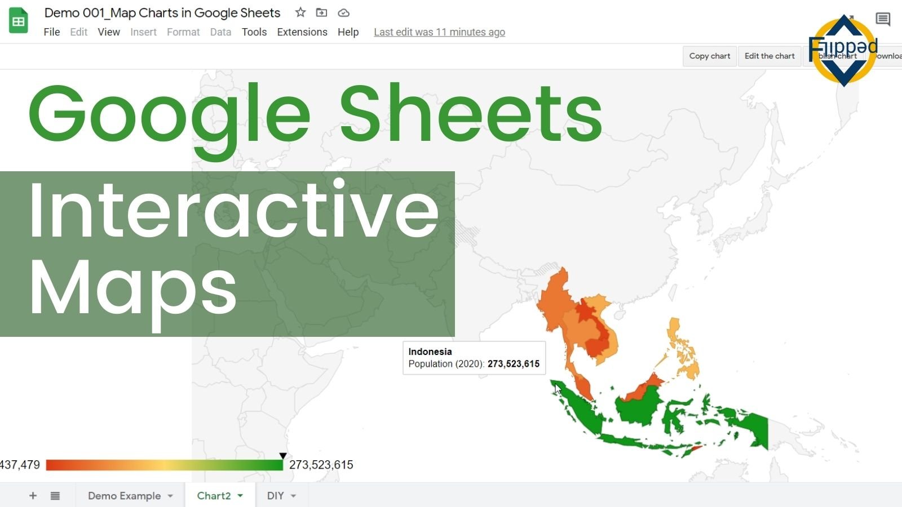
Task: Click the cloud save status icon
Action: point(343,12)
